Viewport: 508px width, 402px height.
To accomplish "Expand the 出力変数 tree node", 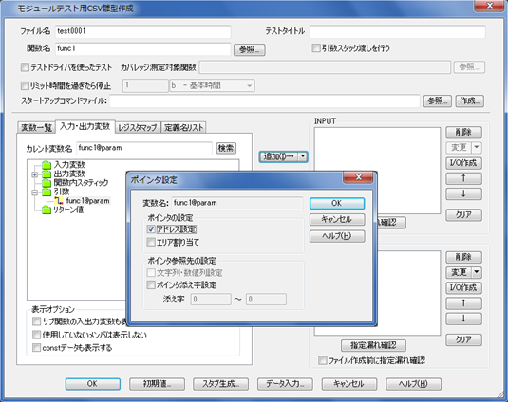I will (35, 174).
